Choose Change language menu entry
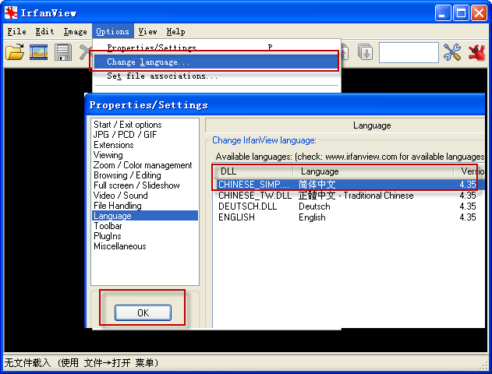Screen dimensions: 492x374 pyautogui.click(x=217, y=62)
